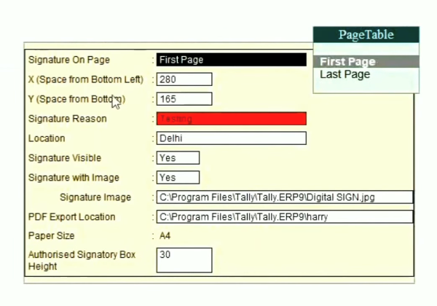This screenshot has width=437, height=306.
Task: Click Authorised Signatory Box Height field
Action: click(x=184, y=260)
